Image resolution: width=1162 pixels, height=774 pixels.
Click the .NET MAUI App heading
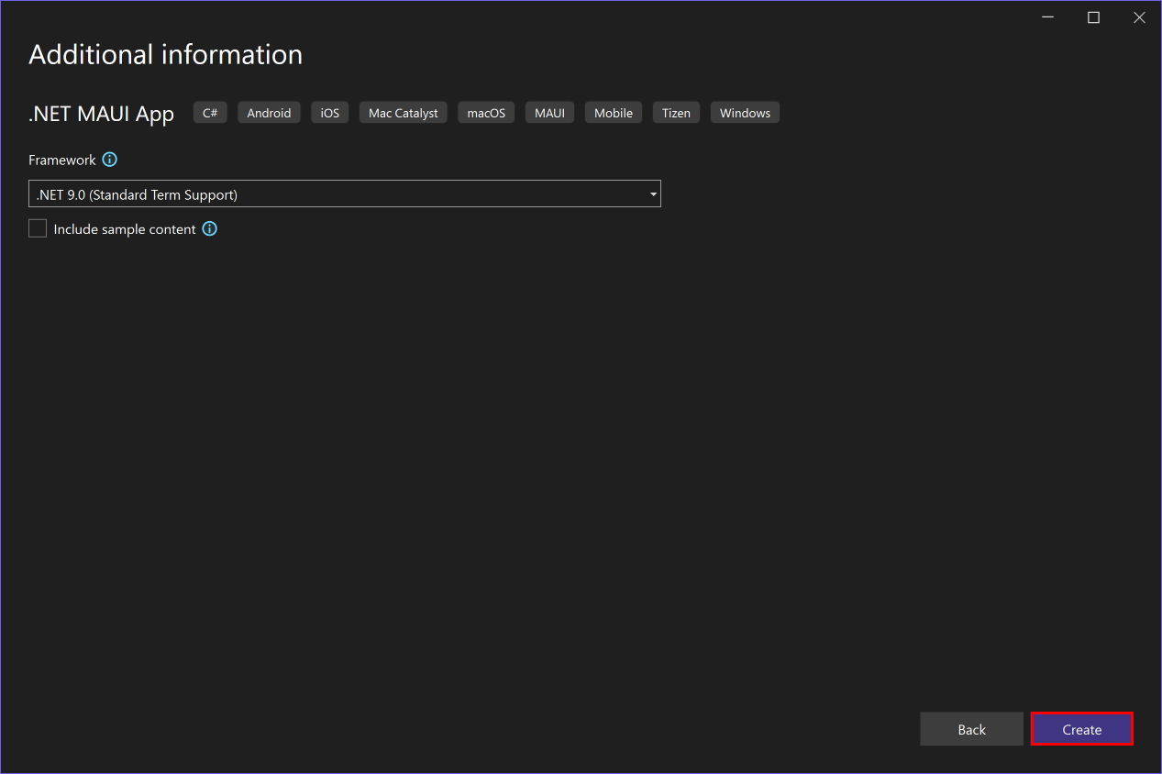101,113
